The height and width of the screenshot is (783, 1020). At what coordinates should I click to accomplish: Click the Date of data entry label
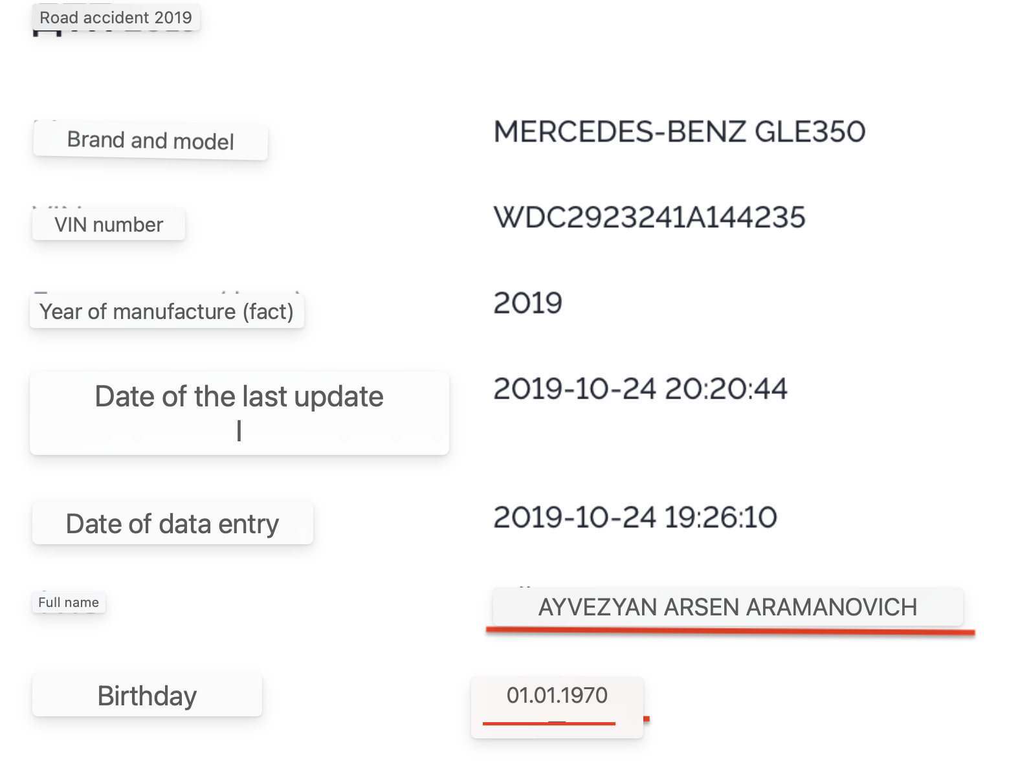coord(172,524)
